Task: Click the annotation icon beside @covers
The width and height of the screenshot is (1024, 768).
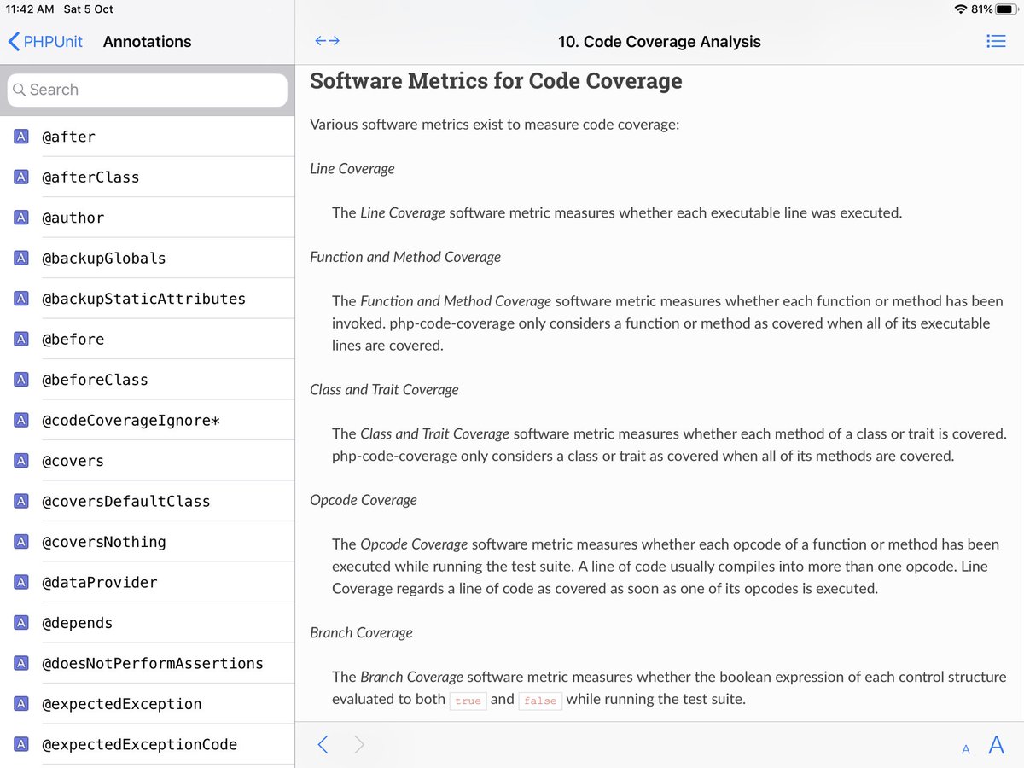Action: pos(22,461)
